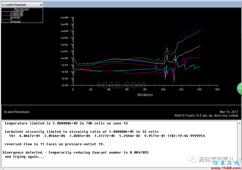Click the 'and trying again...' console line
The image size is (242, 170).
24,157
